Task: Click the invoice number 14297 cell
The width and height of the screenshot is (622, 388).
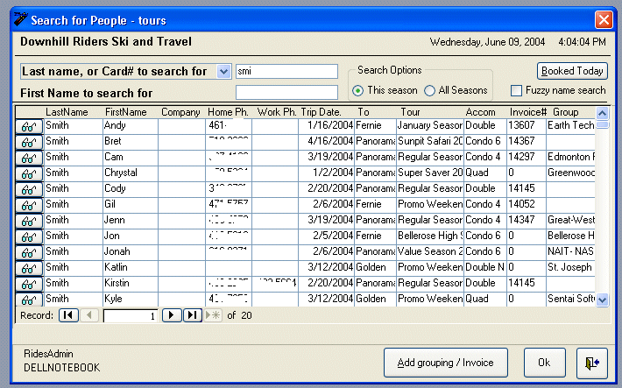Action: pyautogui.click(x=526, y=157)
